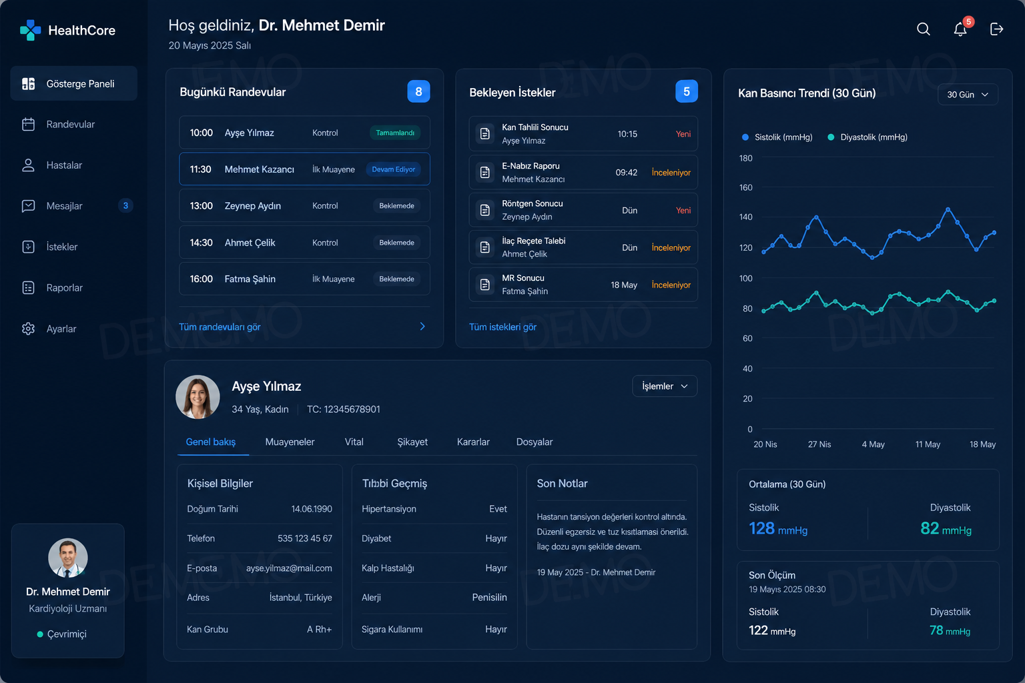Click document icon for Röntgen Sonucu
The width and height of the screenshot is (1025, 683).
coord(485,210)
